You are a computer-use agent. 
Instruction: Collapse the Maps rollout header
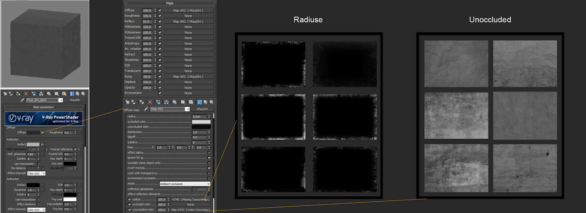169,3
